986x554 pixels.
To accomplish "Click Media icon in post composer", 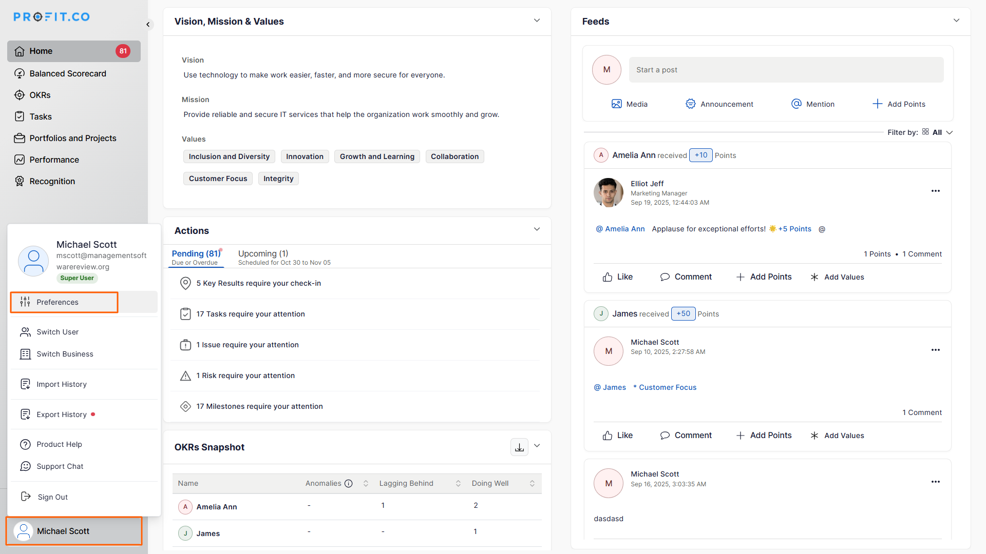I will (616, 104).
